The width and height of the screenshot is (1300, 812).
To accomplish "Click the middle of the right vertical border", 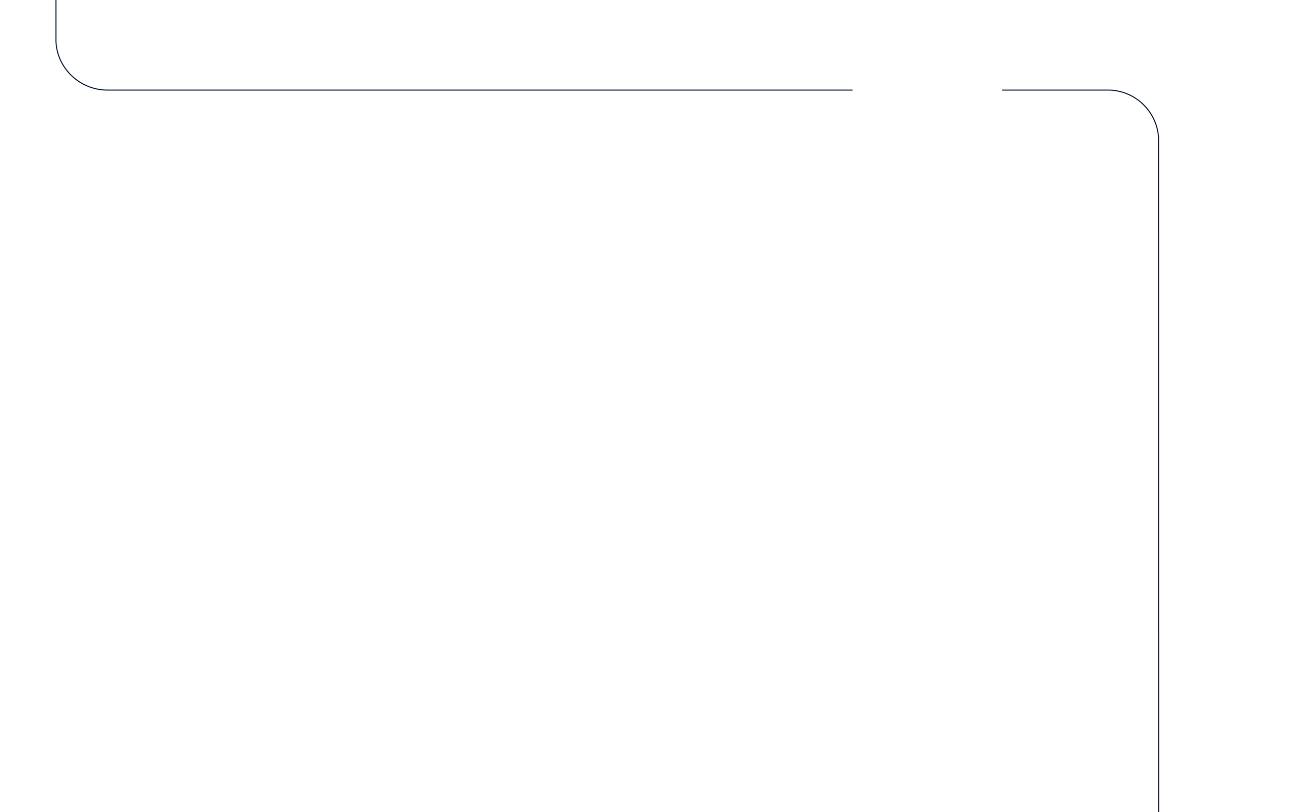I will (x=1159, y=430).
